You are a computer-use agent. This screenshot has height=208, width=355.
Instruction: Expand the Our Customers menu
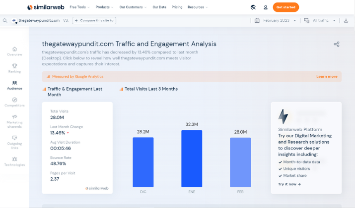133,7
